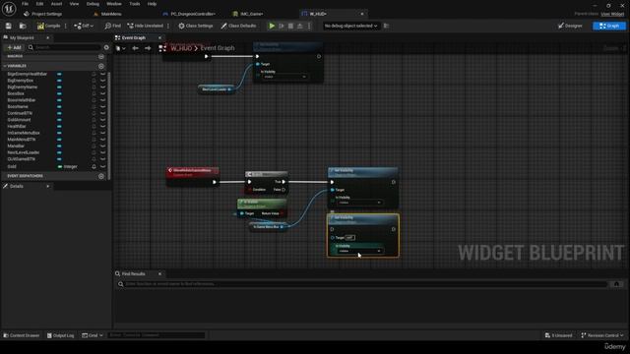
Task: Open In Visibility dropdown on upper Set Visibility node
Action: point(359,203)
